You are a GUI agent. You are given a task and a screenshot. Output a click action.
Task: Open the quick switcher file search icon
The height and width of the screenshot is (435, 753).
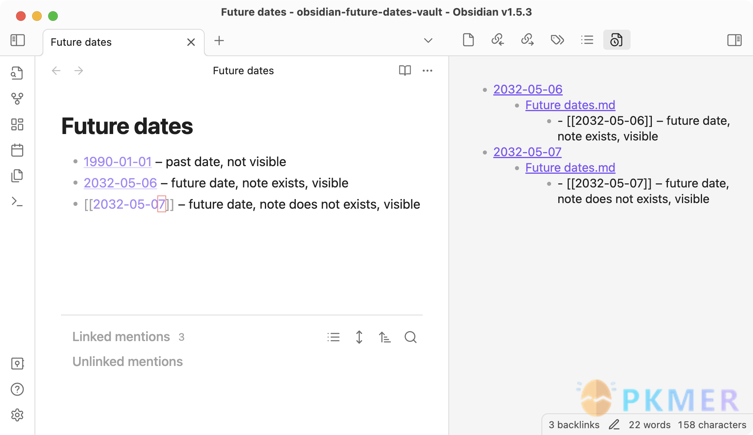17,73
